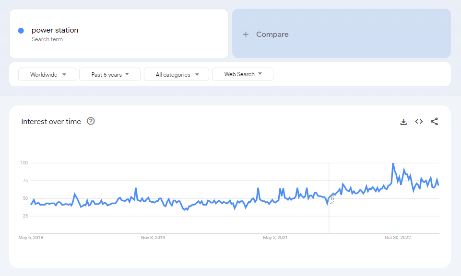Click the May 2, 2021 axis label

[275, 237]
